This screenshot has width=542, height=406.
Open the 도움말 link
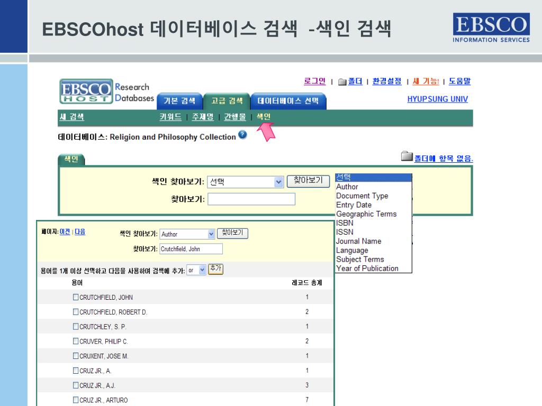tap(460, 81)
